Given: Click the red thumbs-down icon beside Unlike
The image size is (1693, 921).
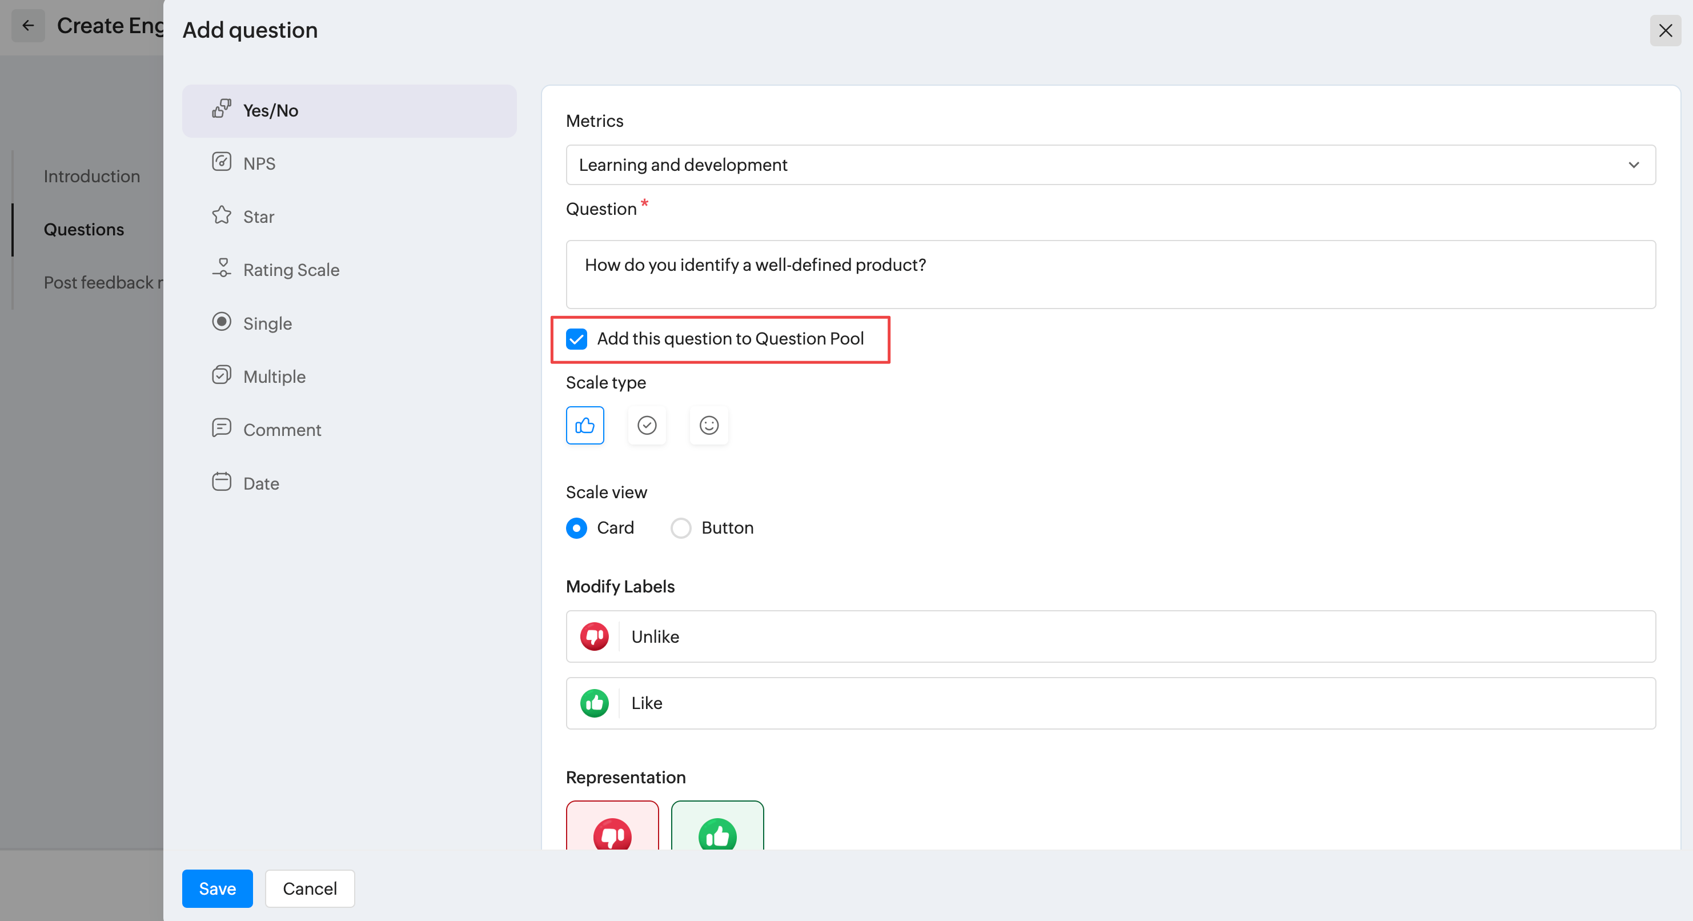Looking at the screenshot, I should click(594, 636).
